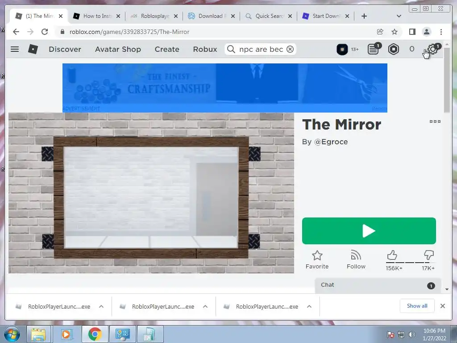This screenshot has height=343, width=457.
Task: Open Discover in Roblox navbar
Action: click(x=65, y=49)
